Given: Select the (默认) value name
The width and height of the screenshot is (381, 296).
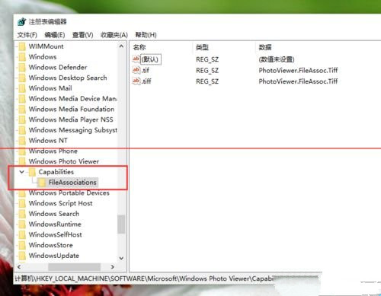Looking at the screenshot, I should [151, 59].
